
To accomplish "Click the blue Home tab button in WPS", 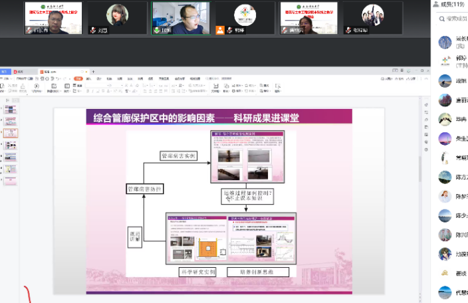I will point(5,72).
